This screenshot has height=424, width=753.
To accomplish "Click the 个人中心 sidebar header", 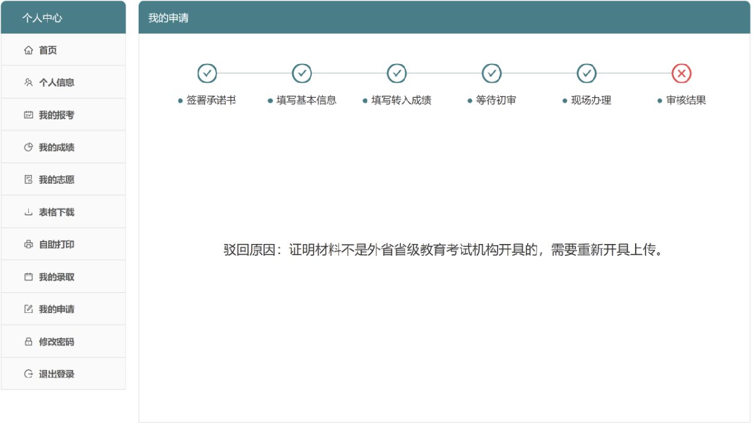I will point(63,18).
